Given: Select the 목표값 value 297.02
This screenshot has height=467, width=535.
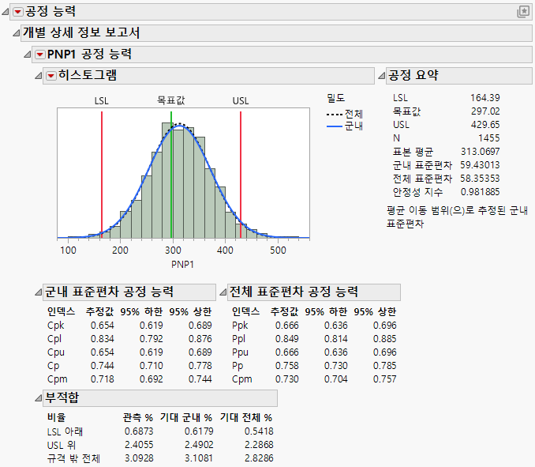Looking at the screenshot, I should pyautogui.click(x=485, y=111).
